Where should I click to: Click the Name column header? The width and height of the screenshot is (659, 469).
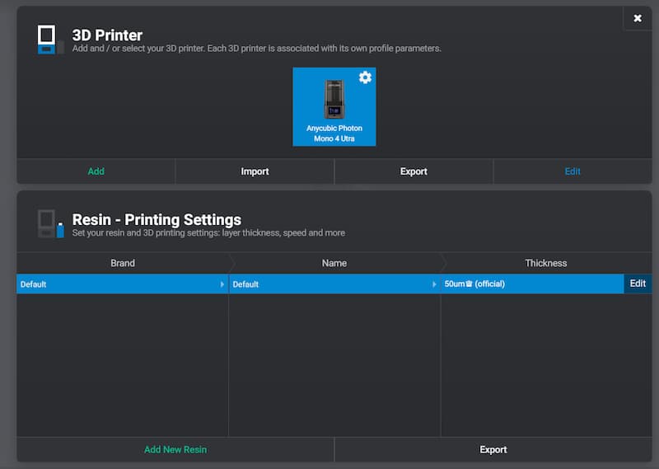pos(334,263)
